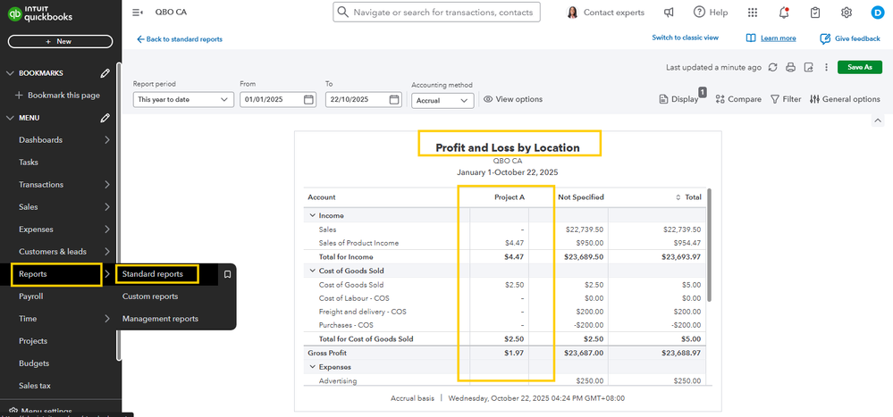Click the Total column sort icon
893x417 pixels.
678,197
